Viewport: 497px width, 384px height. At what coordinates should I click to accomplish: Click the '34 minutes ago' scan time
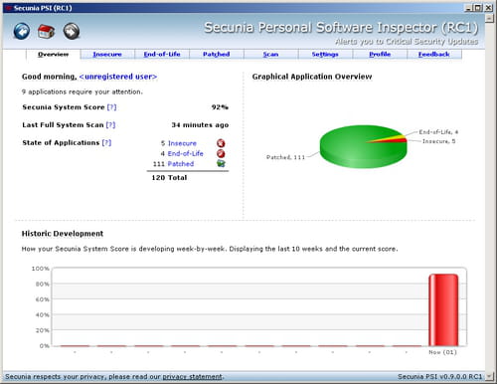tap(200, 125)
